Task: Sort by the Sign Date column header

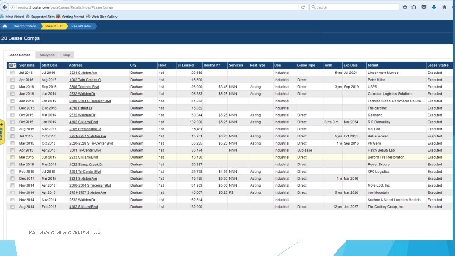Action: [x=29, y=65]
